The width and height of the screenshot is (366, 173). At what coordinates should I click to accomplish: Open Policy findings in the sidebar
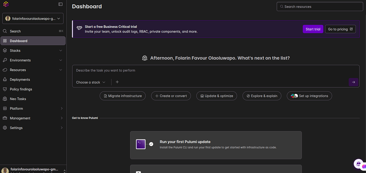(x=33, y=89)
